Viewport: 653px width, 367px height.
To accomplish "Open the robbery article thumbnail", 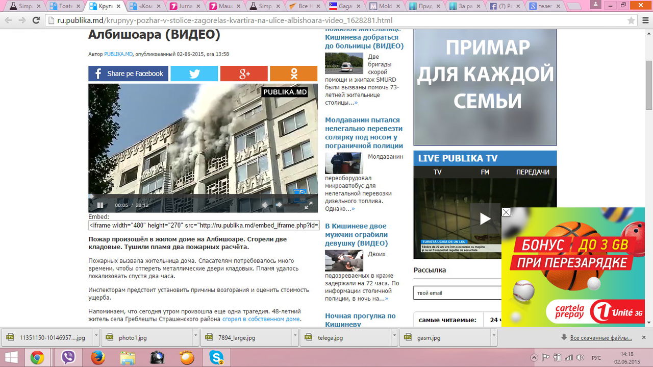I will [344, 261].
